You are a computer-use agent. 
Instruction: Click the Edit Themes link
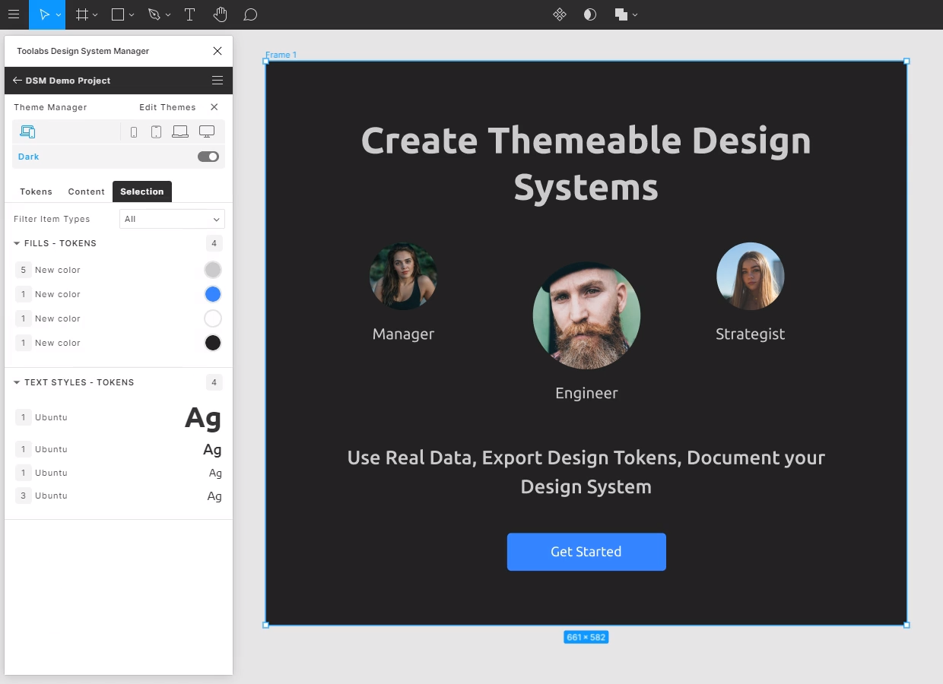click(167, 107)
